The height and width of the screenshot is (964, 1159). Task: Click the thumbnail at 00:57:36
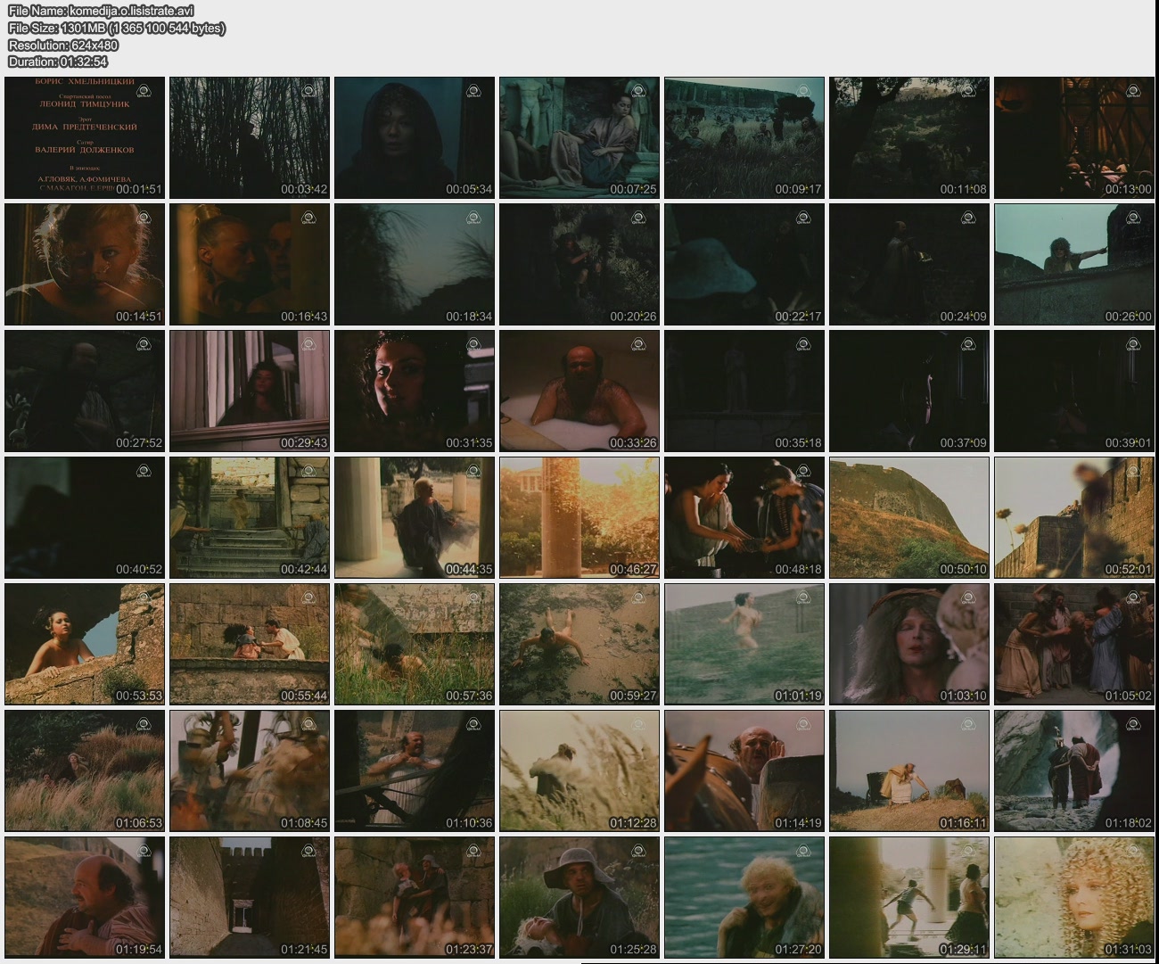coord(415,644)
